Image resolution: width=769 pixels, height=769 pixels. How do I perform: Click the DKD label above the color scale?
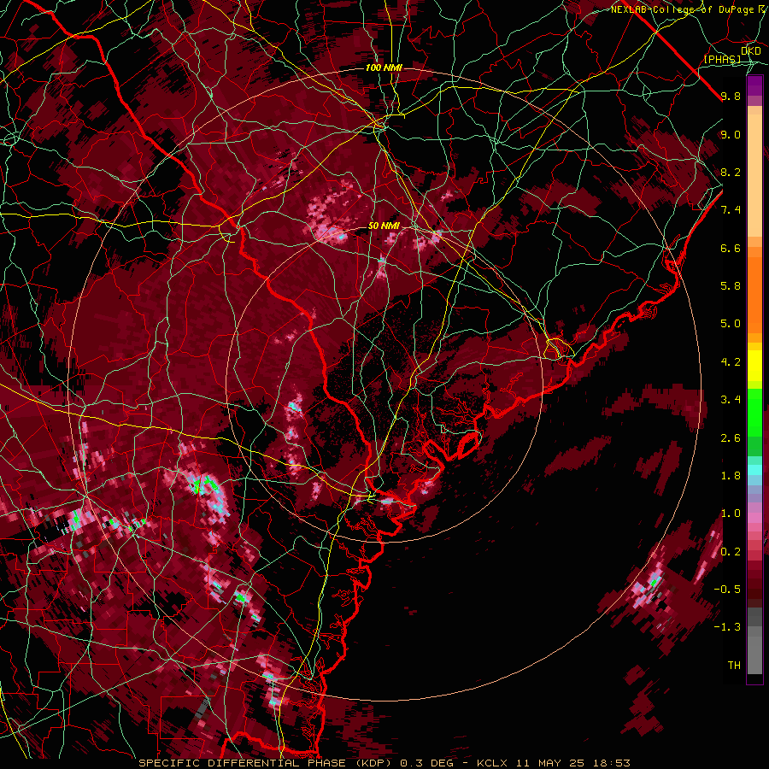coord(751,51)
